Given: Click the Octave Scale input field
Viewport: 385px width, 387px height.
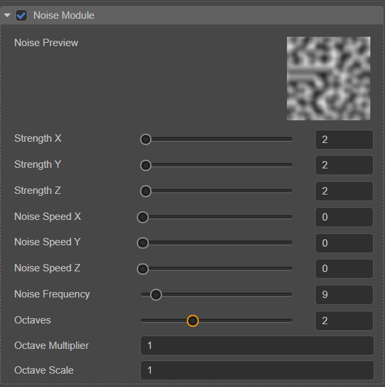Looking at the screenshot, I should tap(257, 370).
